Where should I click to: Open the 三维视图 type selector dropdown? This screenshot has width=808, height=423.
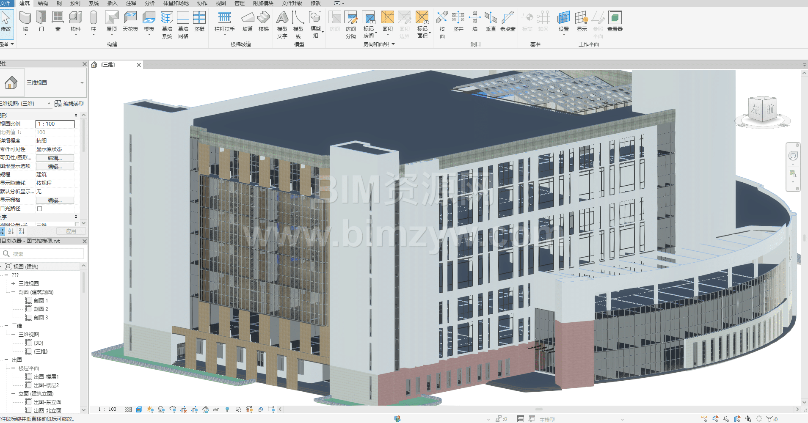coord(82,83)
